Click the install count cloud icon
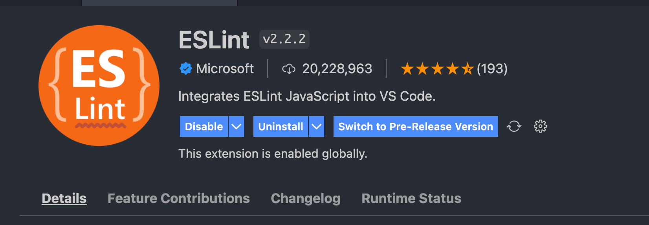This screenshot has width=649, height=225. [x=289, y=69]
